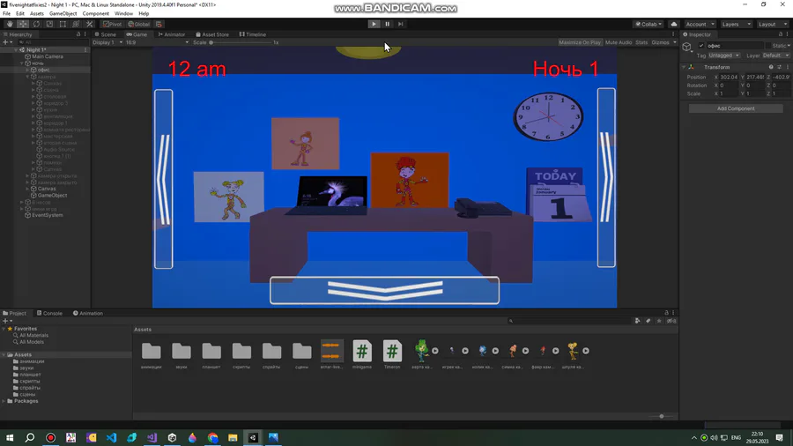793x446 pixels.
Task: Switch to the Timeline tab
Action: tap(252, 34)
